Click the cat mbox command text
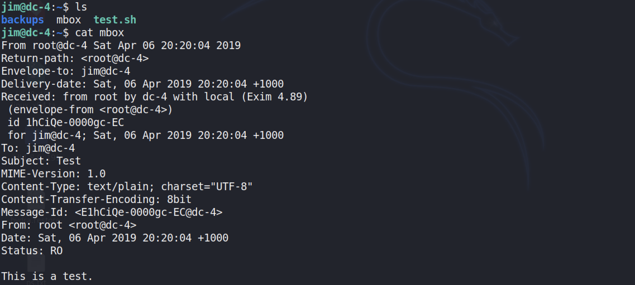The height and width of the screenshot is (285, 635). click(99, 33)
